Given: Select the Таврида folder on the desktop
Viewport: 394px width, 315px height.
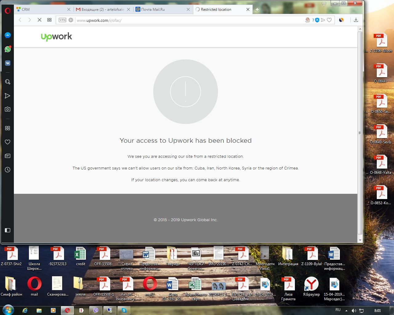Looking at the screenshot, I should (x=173, y=256).
